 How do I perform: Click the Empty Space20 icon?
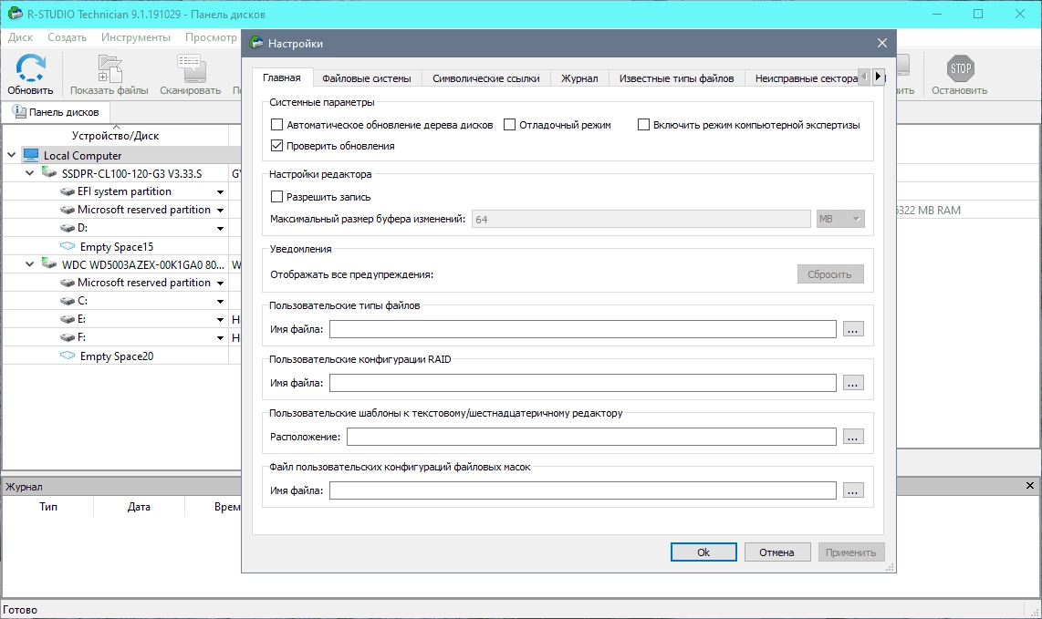(x=68, y=356)
